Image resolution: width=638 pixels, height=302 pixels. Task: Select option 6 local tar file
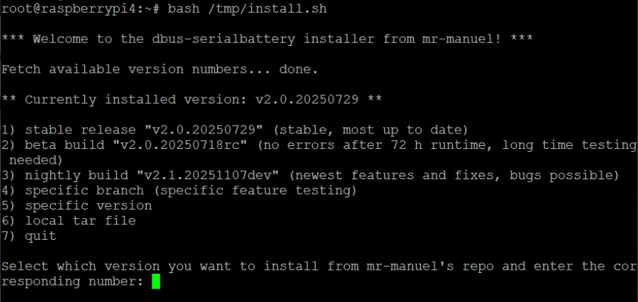pyautogui.click(x=69, y=221)
